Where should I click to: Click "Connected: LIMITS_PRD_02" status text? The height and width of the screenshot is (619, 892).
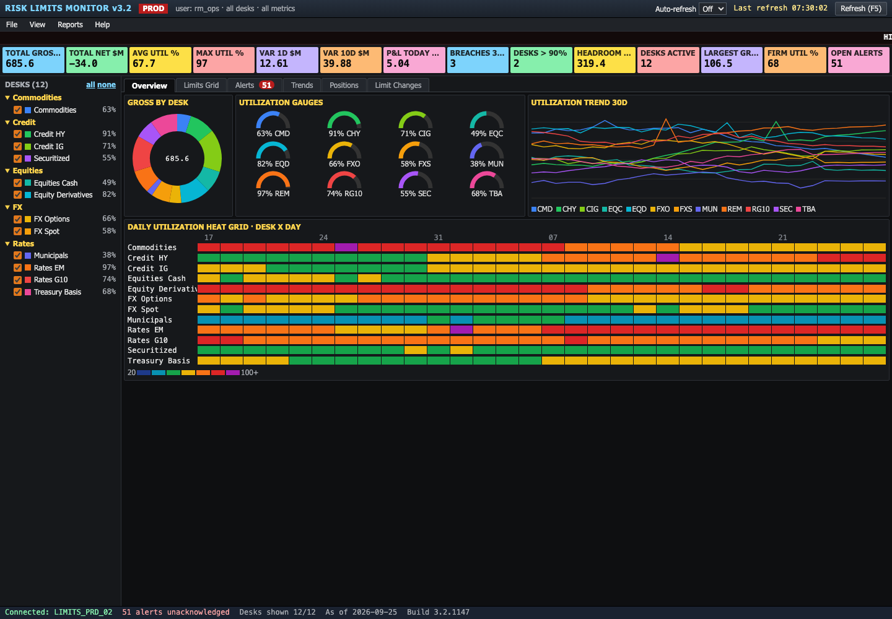[x=59, y=612]
